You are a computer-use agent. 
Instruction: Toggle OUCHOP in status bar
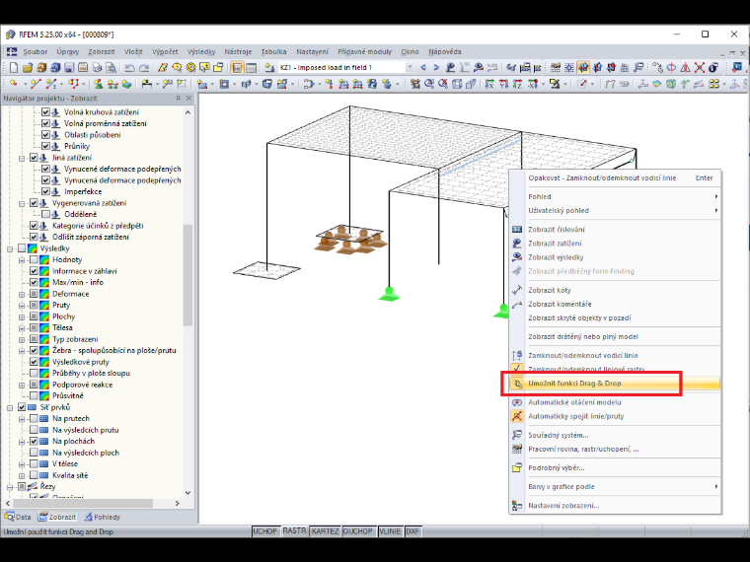(x=358, y=531)
